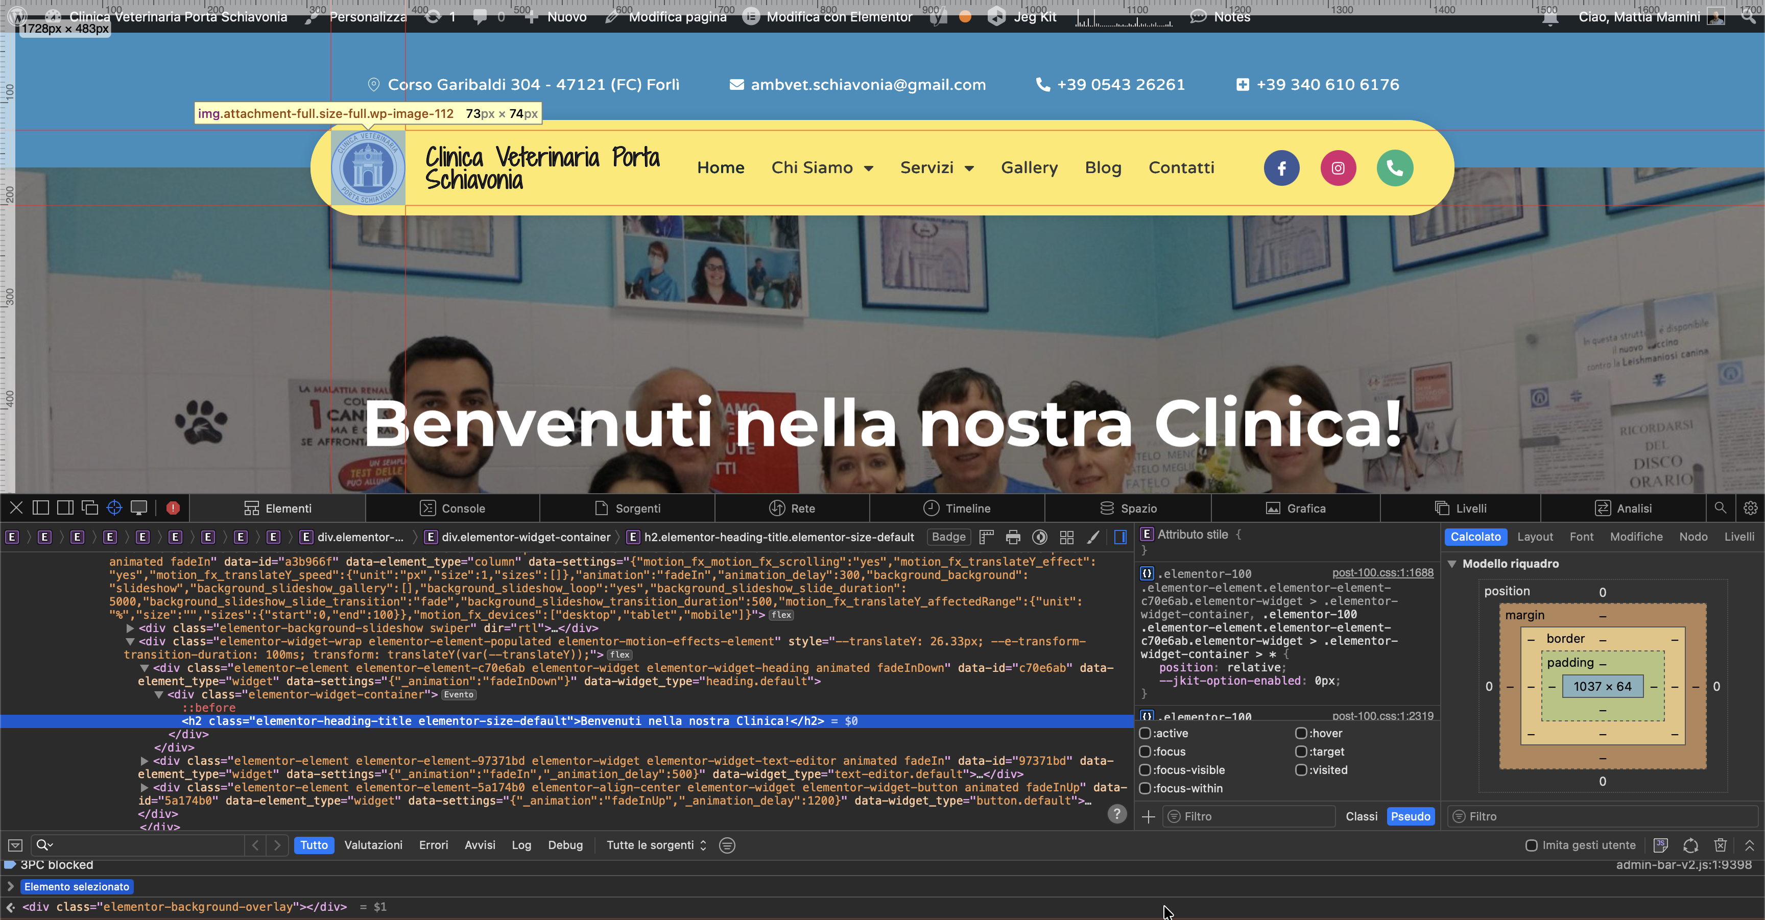Enable the :hover pseudo-class checkbox
The width and height of the screenshot is (1765, 920).
click(1301, 733)
